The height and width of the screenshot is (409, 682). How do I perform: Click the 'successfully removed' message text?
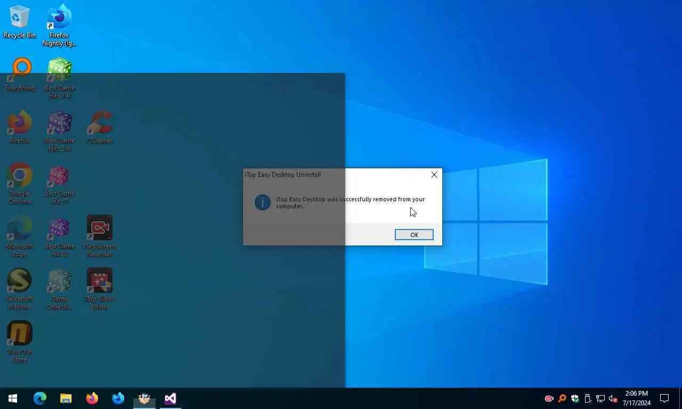tap(350, 202)
